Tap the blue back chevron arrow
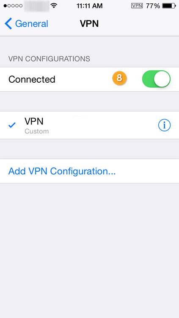Image resolution: width=179 pixels, height=318 pixels. [8, 23]
